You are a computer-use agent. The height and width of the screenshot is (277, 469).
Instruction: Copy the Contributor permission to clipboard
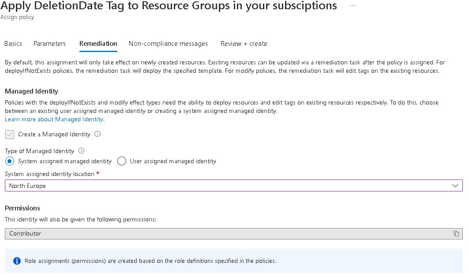(x=456, y=234)
